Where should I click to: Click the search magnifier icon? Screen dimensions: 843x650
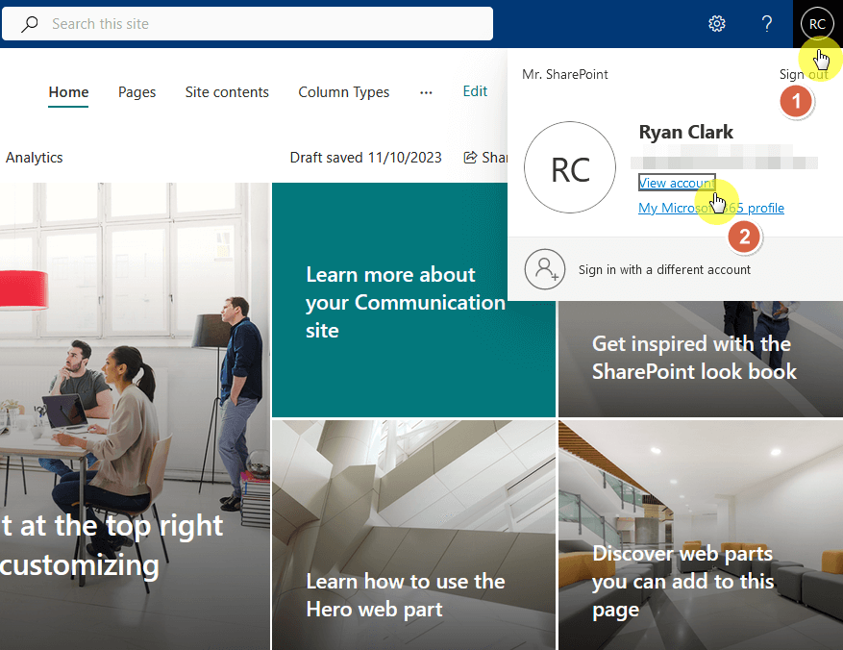[x=29, y=24]
